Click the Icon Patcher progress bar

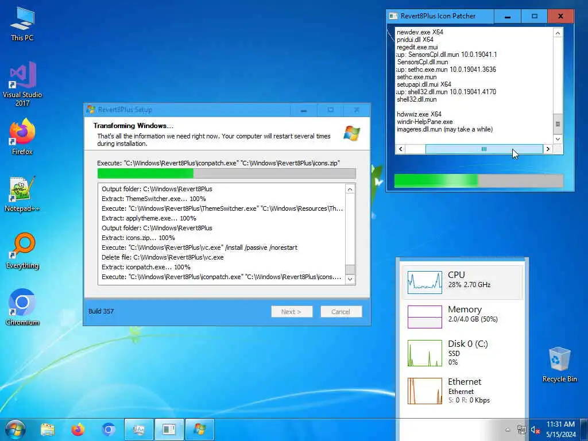[478, 180]
